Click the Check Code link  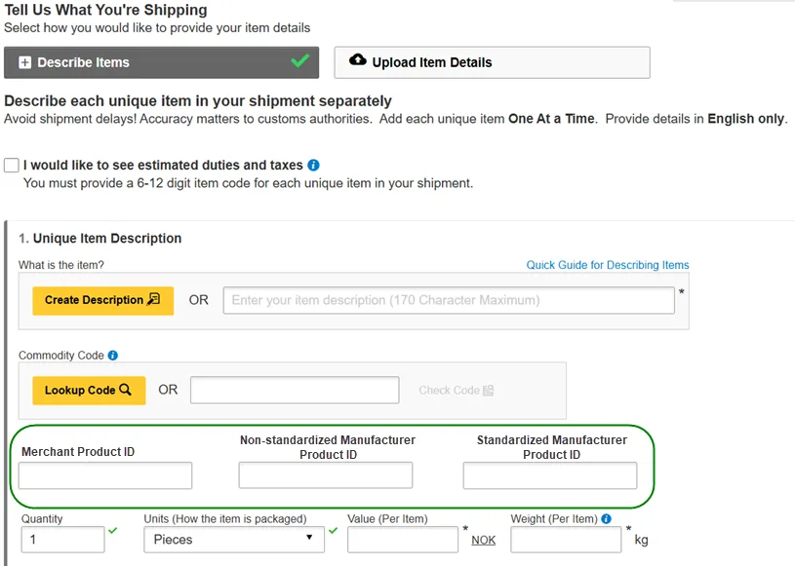(456, 391)
